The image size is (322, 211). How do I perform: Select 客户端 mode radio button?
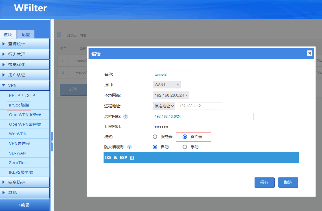click(x=185, y=137)
